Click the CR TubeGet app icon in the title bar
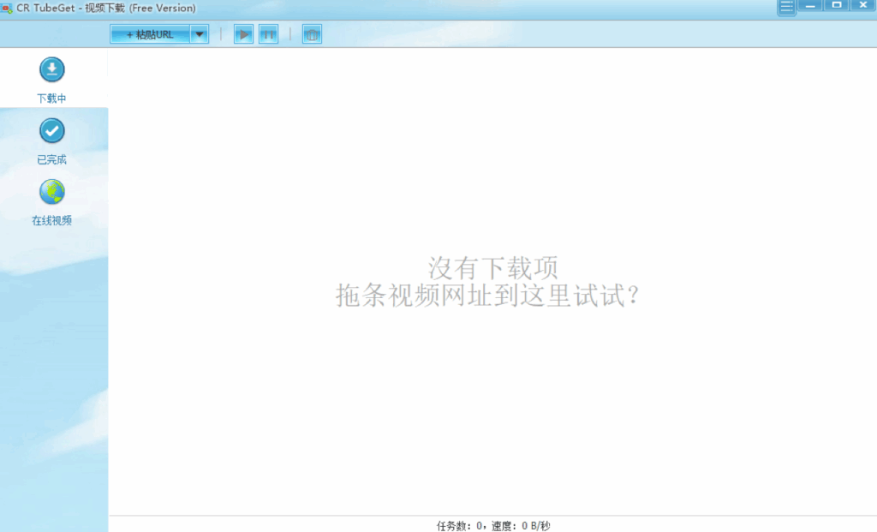Screen dimensions: 877x532 (x=7, y=9)
